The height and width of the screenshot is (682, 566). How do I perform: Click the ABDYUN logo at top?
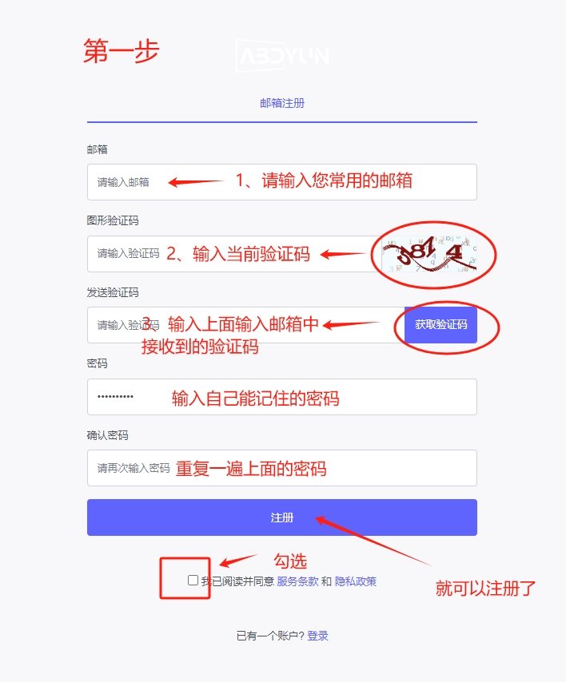point(282,56)
